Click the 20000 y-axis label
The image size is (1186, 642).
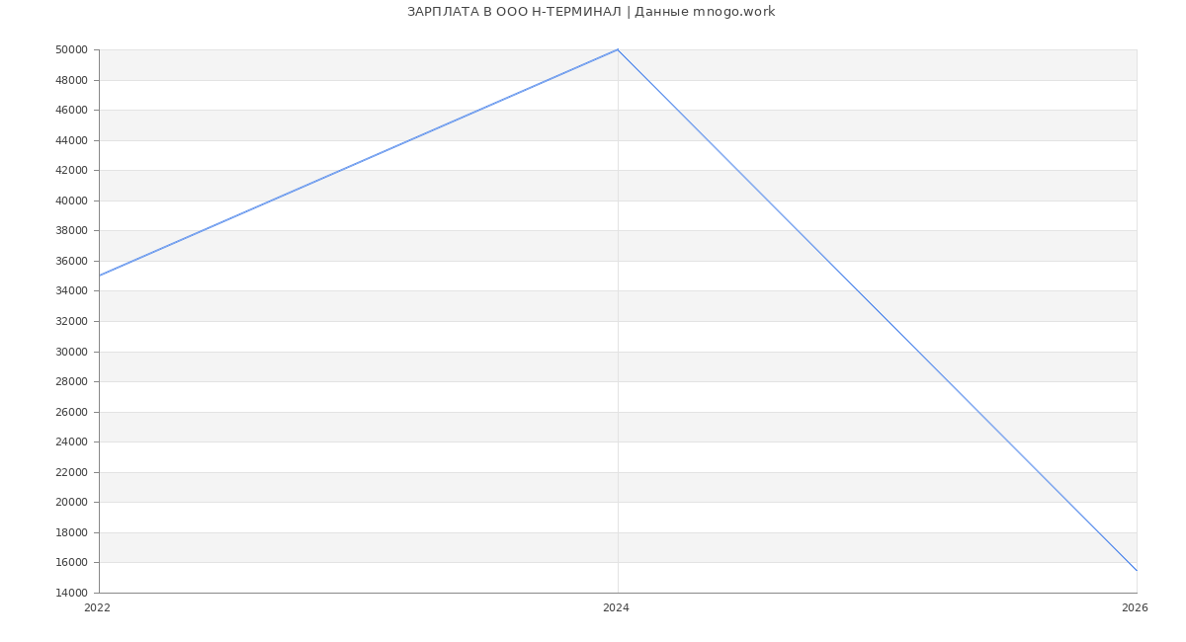(72, 502)
